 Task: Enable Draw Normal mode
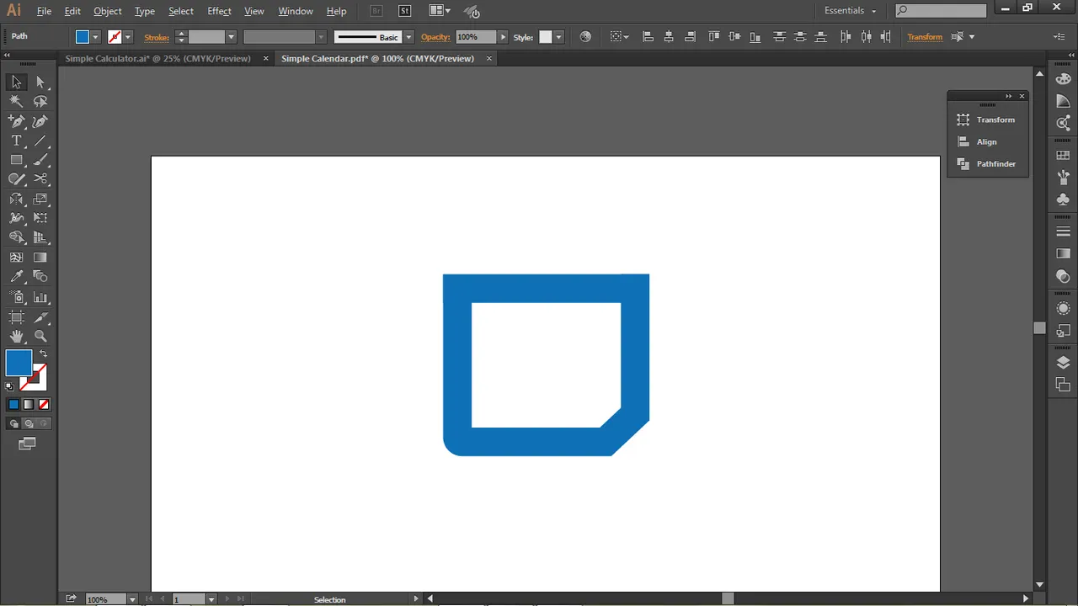click(13, 424)
